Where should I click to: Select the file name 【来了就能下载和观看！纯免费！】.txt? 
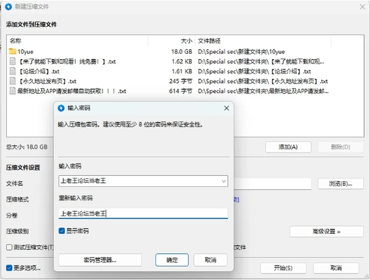tap(67, 61)
